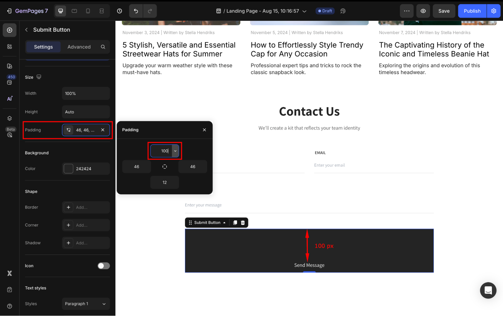
Task: Switch to mobile device view icon
Action: point(88,11)
